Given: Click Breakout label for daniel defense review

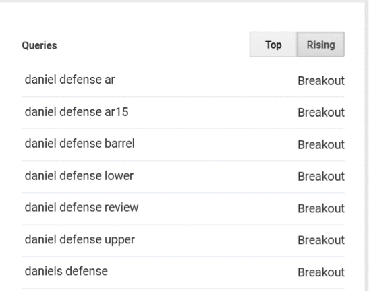Looking at the screenshot, I should [321, 208].
